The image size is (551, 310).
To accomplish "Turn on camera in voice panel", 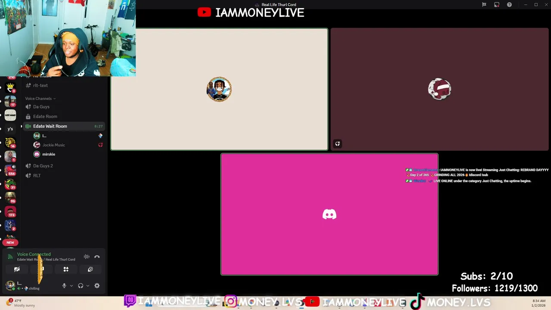I will [17, 270].
